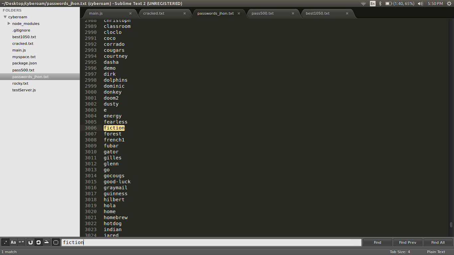Click the word energy on line 3004
This screenshot has height=255, width=454.
(x=113, y=116)
